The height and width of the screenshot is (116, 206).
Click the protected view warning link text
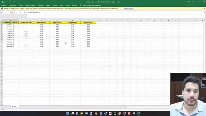pyautogui.click(x=71, y=8)
